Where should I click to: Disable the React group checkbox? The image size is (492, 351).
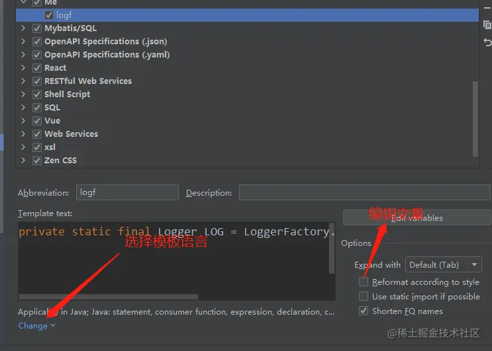36,68
